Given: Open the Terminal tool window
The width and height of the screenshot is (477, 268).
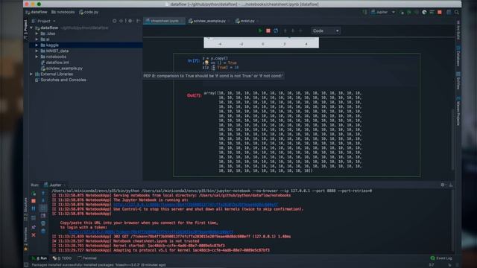Looking at the screenshot, I should click(87, 258).
